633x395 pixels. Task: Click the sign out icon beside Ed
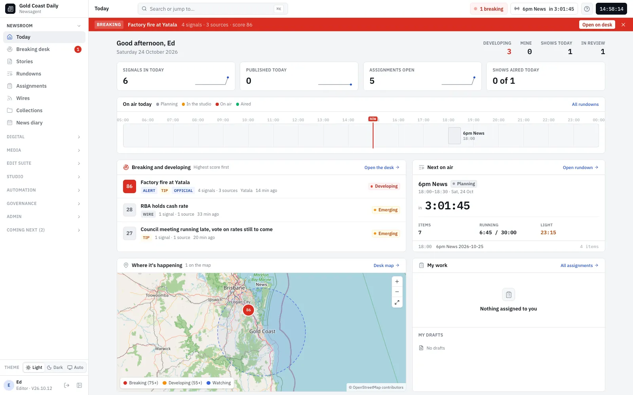(x=67, y=386)
